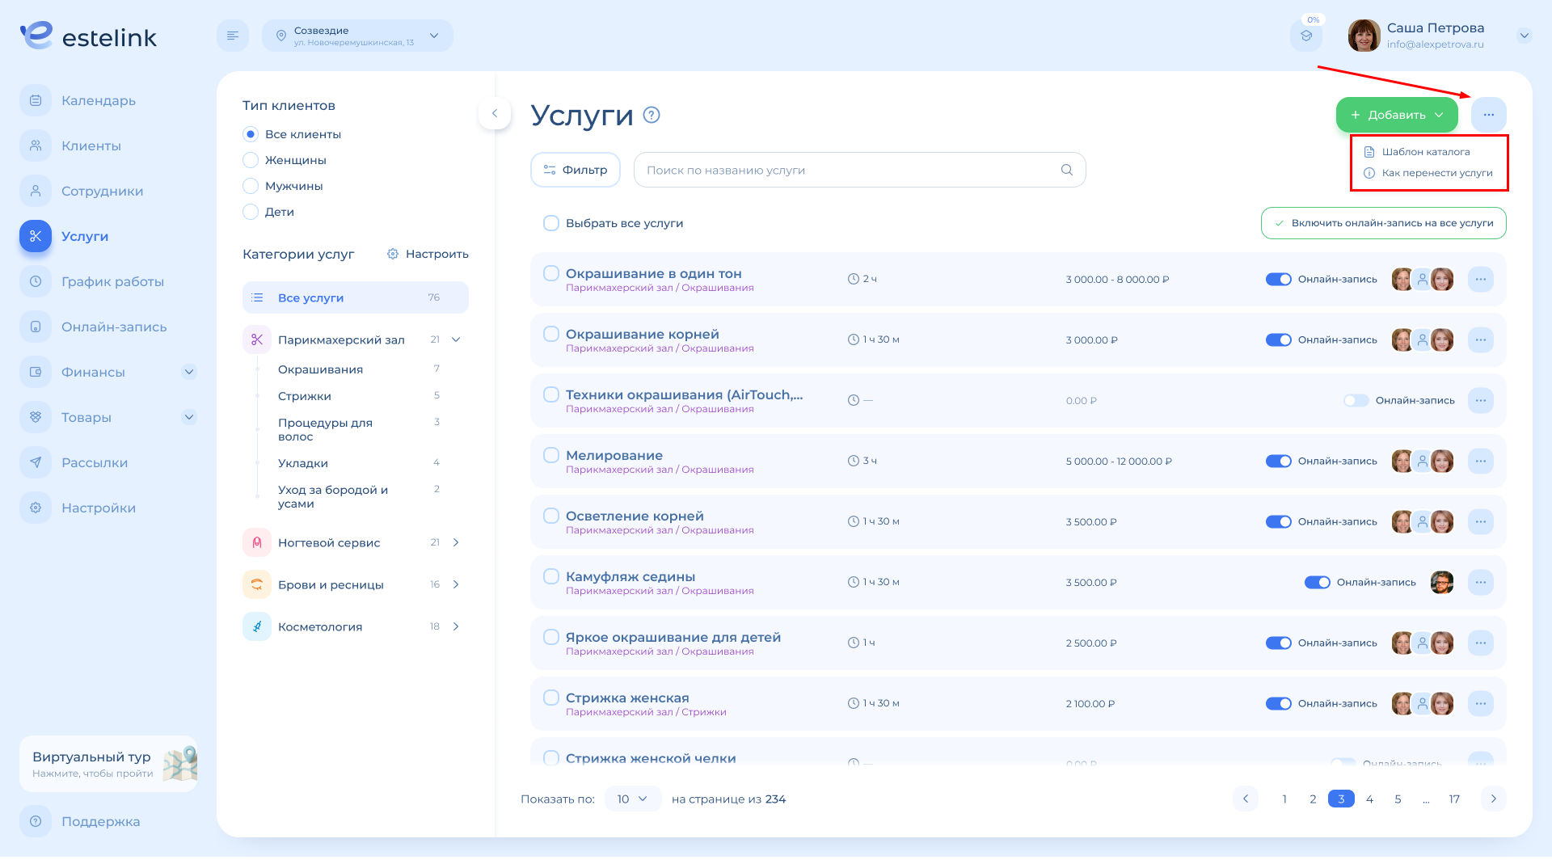Open the Calendar icon in sidebar
The image size is (1552, 860).
coord(36,100)
